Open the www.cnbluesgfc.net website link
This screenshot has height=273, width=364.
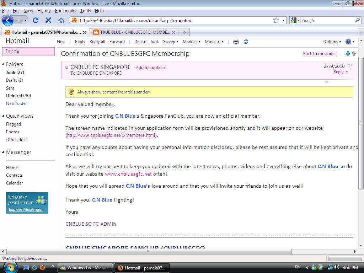pyautogui.click(x=128, y=174)
